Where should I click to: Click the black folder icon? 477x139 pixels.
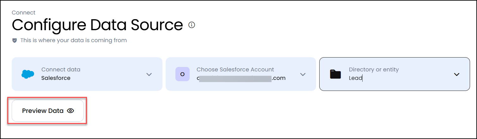point(335,74)
